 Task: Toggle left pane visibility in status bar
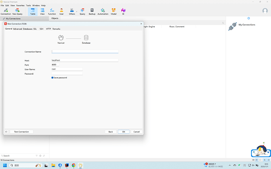point(265,160)
